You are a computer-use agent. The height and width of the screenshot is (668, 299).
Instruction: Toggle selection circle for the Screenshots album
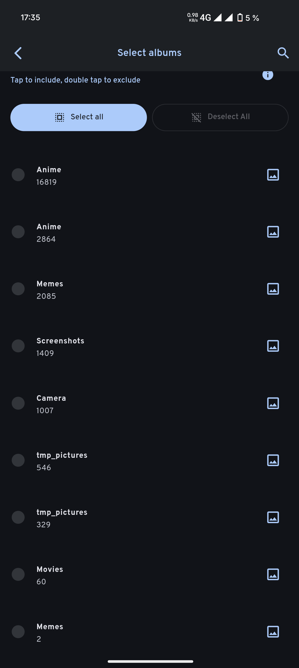click(18, 346)
